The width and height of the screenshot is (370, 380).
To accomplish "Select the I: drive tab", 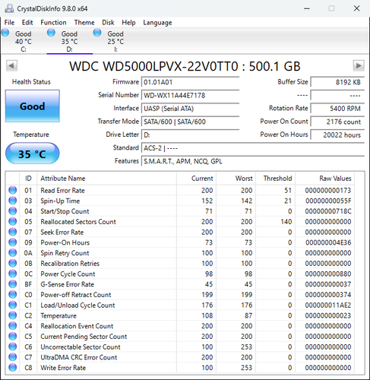I will (115, 41).
